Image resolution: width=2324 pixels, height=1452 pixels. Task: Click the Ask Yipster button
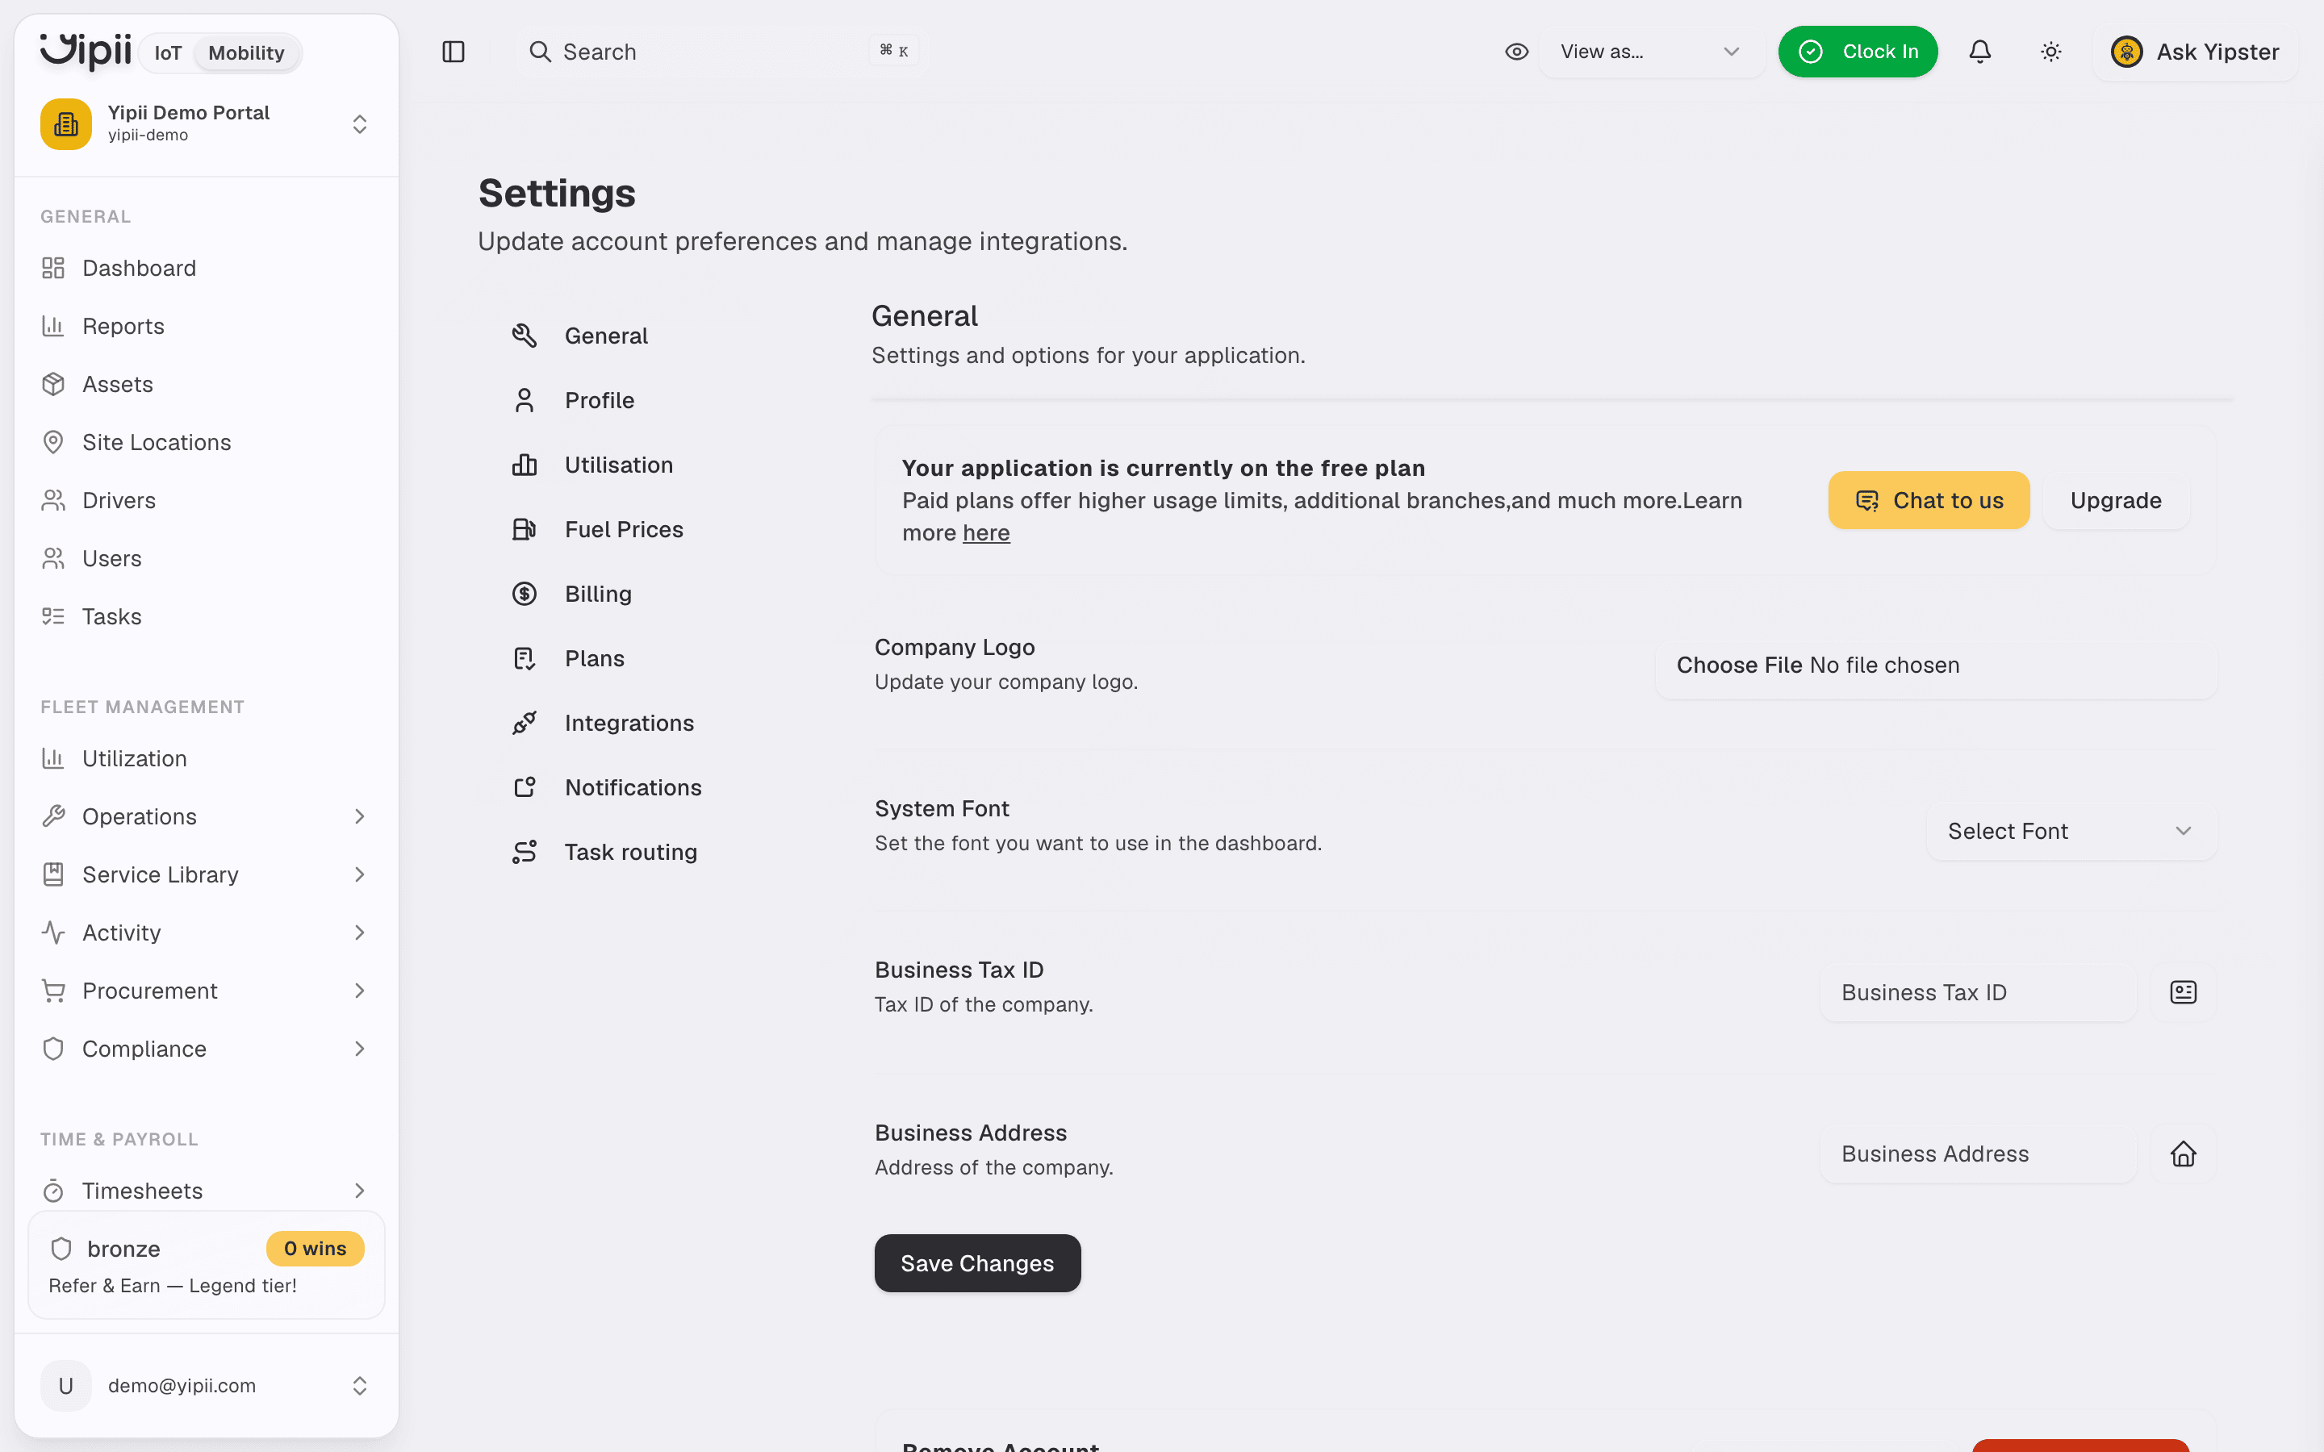[2196, 52]
